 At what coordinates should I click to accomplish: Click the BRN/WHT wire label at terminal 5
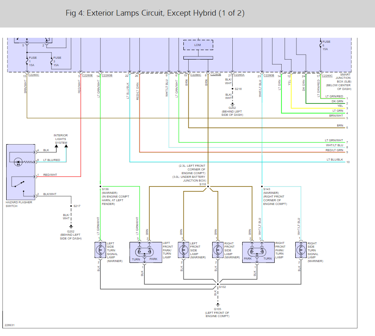[336, 116]
